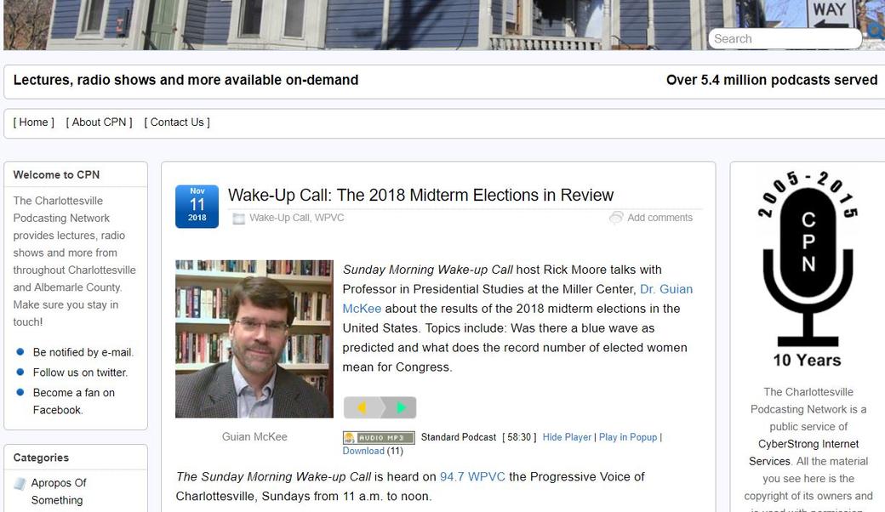Download the podcast MP3 file
885x512 pixels.
[363, 451]
